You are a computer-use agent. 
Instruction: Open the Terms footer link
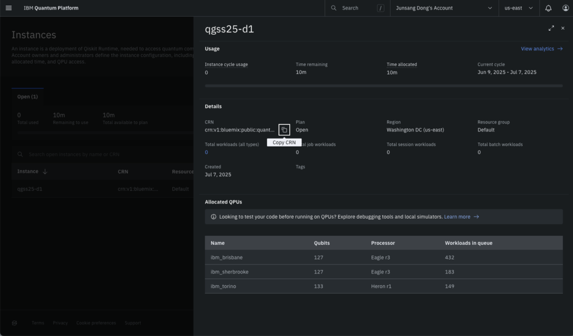(x=37, y=323)
